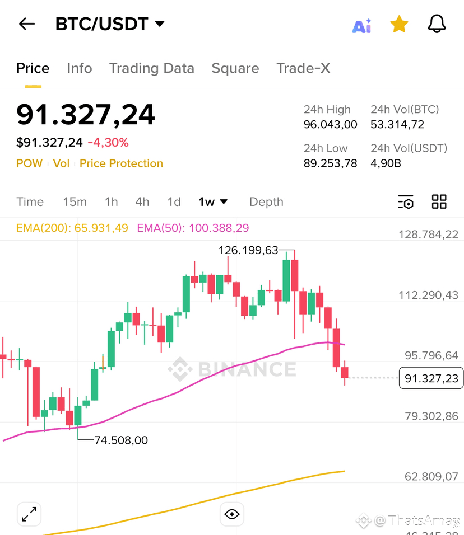Open the Trading Data tab
This screenshot has width=464, height=535.
[x=151, y=68]
